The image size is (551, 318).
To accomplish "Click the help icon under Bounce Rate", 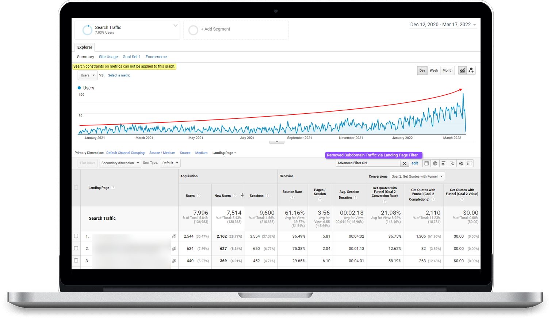I will coord(292,198).
